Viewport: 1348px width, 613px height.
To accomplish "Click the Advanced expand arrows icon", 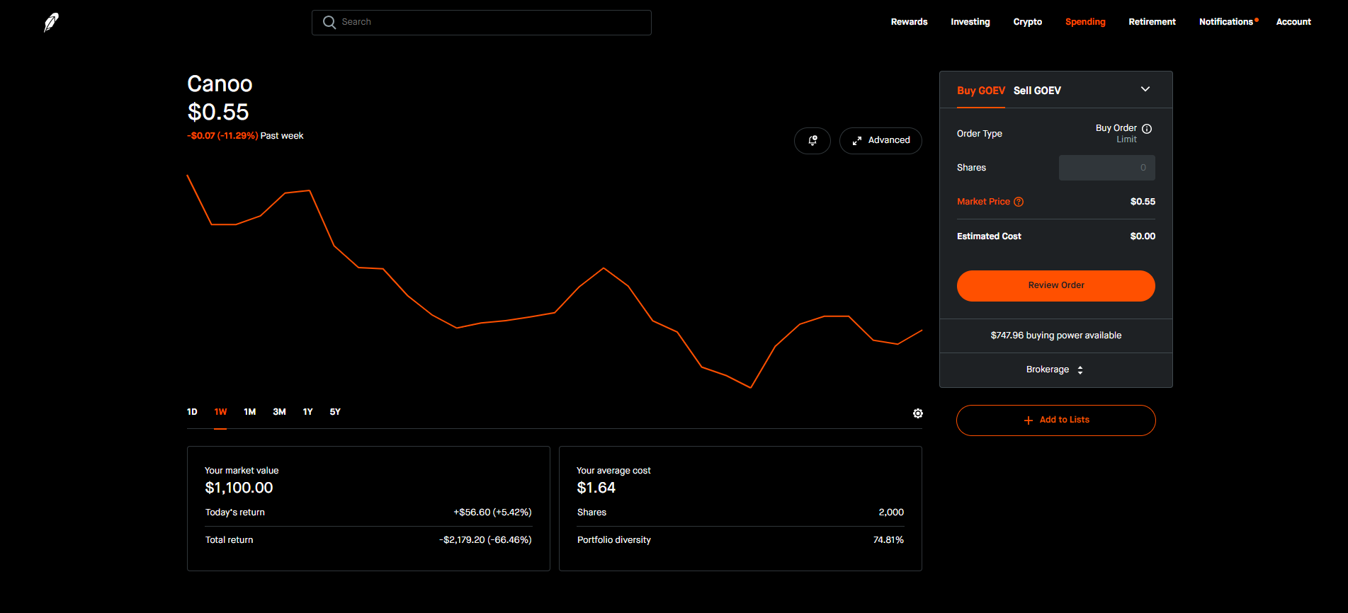I will tap(857, 141).
